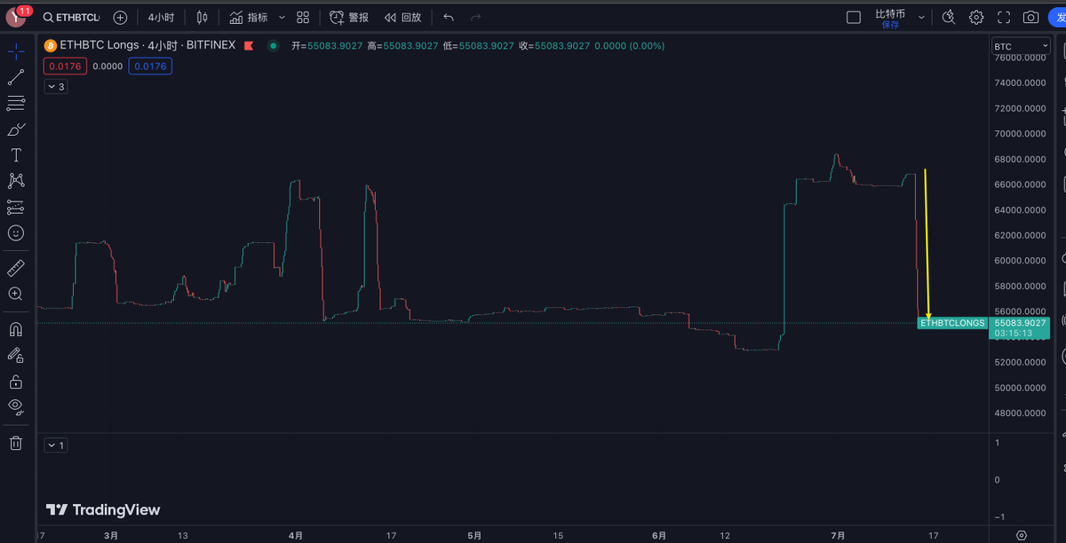Toggle magnet mode

(16, 328)
